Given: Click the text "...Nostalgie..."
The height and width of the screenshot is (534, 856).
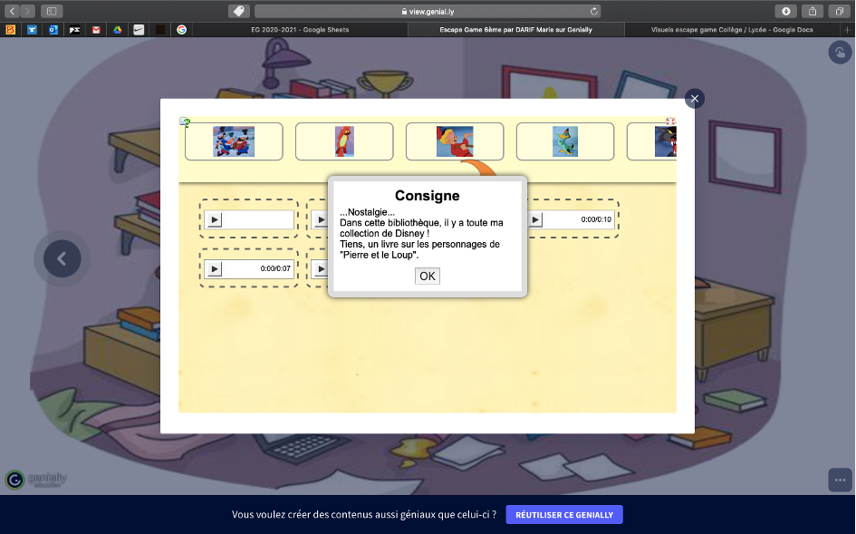Looking at the screenshot, I should click(367, 212).
